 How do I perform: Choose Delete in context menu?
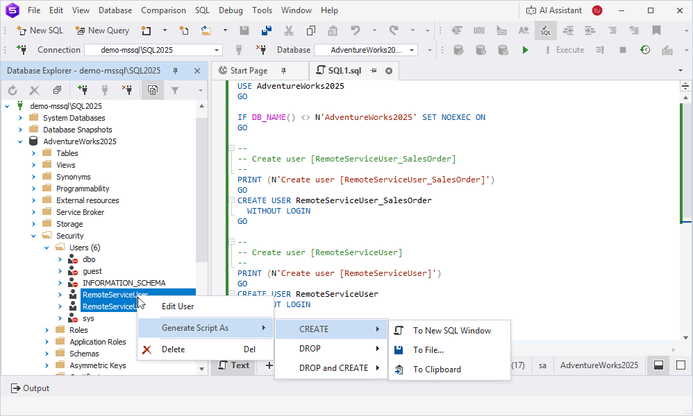coord(206,349)
